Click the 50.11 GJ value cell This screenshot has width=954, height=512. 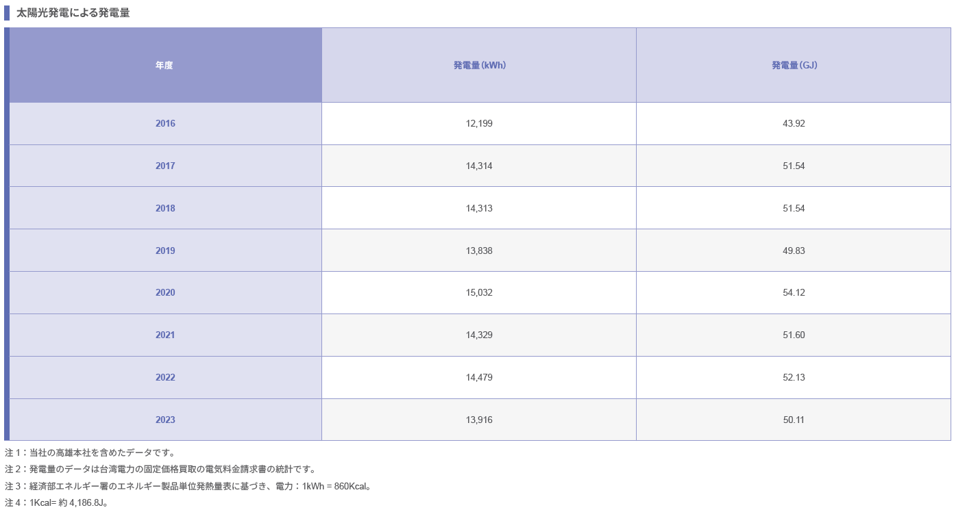(794, 420)
